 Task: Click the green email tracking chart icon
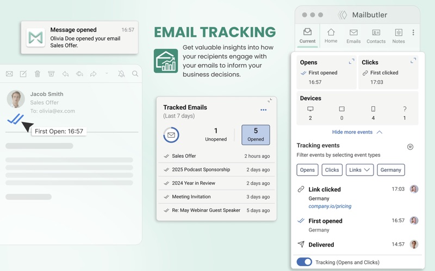point(166,61)
